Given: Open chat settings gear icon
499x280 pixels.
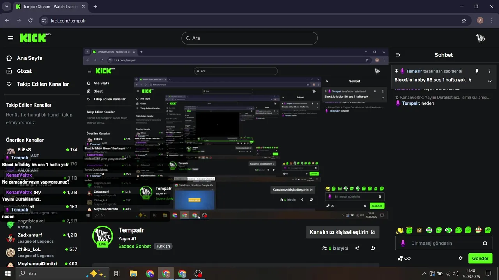Looking at the screenshot, I should (461, 258).
